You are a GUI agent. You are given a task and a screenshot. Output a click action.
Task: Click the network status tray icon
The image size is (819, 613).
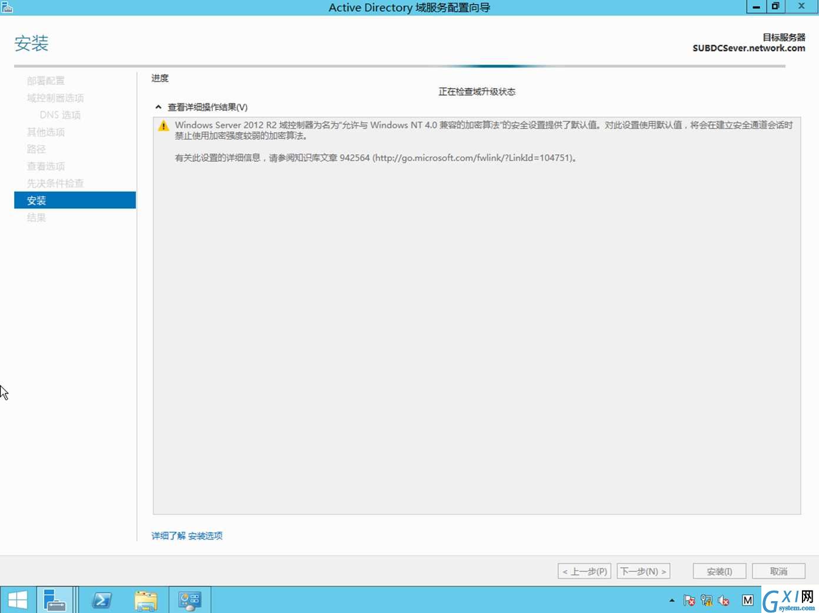(707, 601)
